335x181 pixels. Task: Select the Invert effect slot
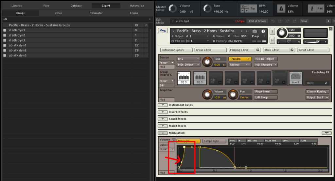(x=295, y=78)
